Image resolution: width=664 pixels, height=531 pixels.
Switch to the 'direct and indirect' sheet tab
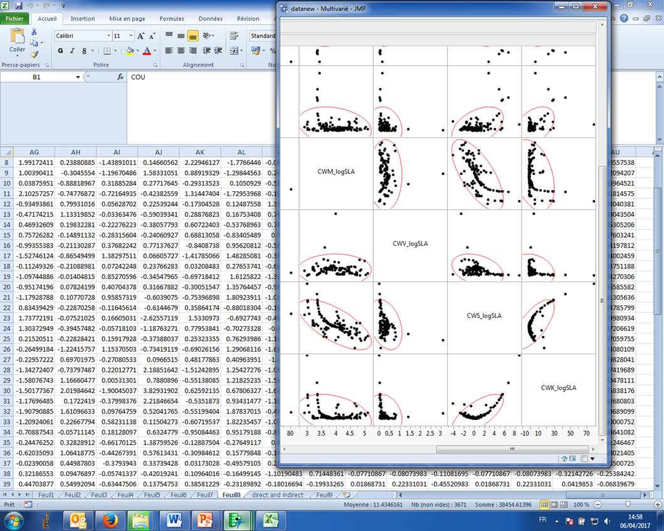tap(277, 495)
